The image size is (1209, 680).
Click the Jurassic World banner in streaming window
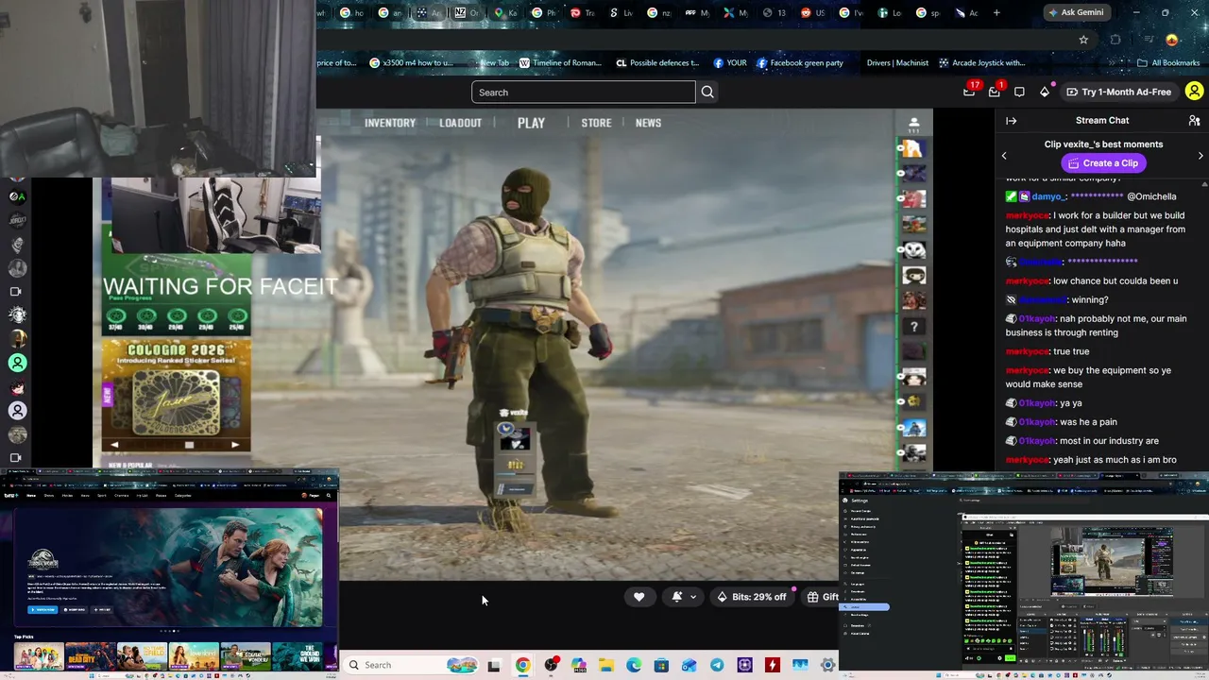coord(174,568)
